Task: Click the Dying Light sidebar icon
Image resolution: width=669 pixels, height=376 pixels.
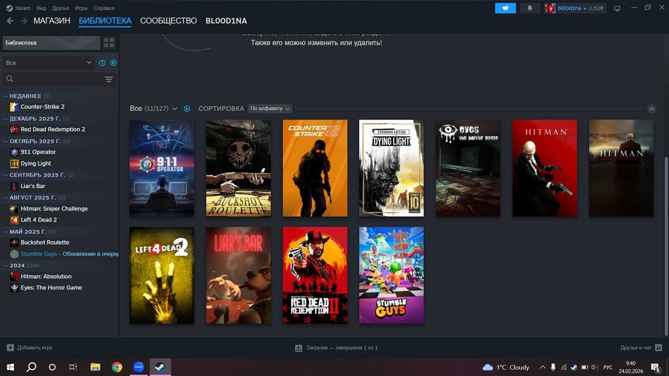Action: (14, 164)
